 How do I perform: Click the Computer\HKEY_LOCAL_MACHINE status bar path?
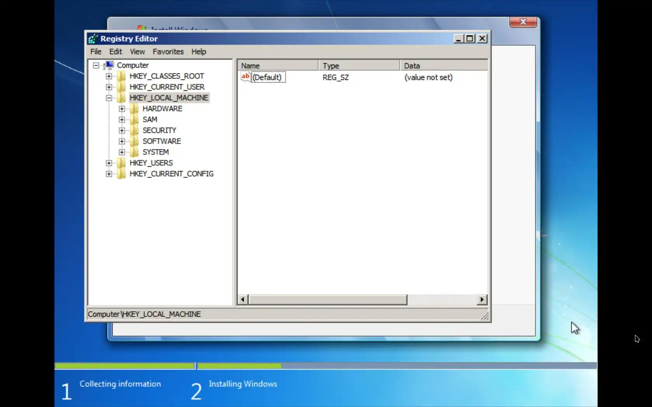144,314
